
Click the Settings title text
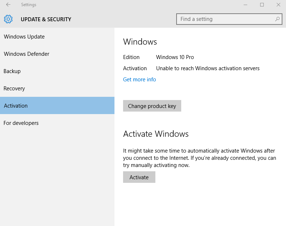[x=29, y=5]
